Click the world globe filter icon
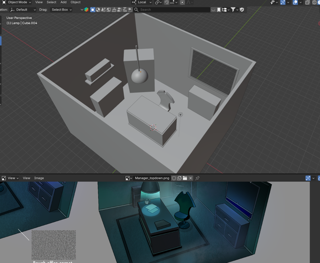320x263 pixels. (109, 10)
